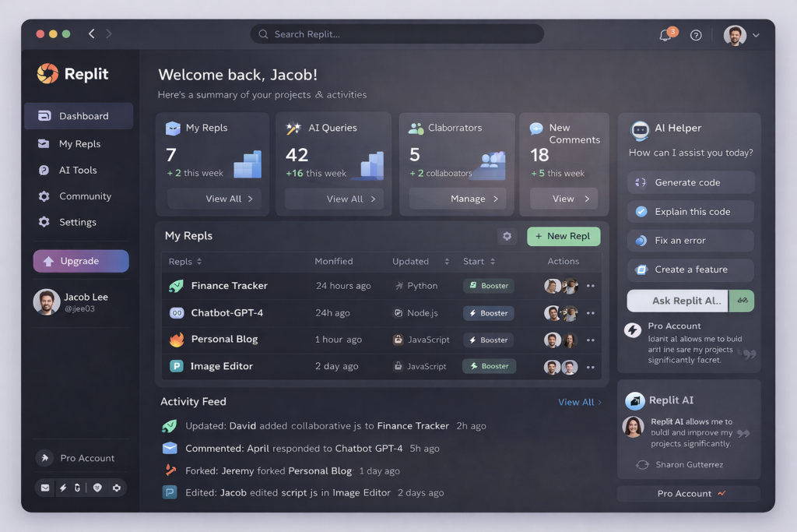Open Community in the sidebar
Screen dimensions: 797x532
click(x=85, y=196)
